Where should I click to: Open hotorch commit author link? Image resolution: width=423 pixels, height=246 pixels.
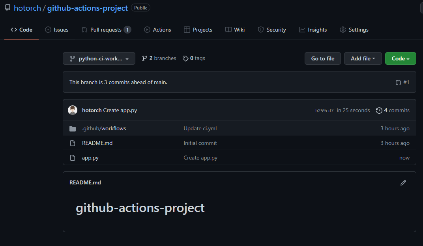[x=92, y=110]
